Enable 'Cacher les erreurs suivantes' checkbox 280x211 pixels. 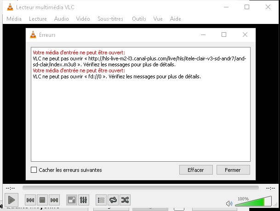[34, 170]
